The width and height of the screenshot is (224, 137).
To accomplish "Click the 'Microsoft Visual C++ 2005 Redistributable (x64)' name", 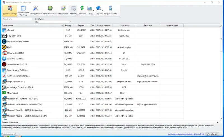I will pyautogui.click(x=27, y=116).
